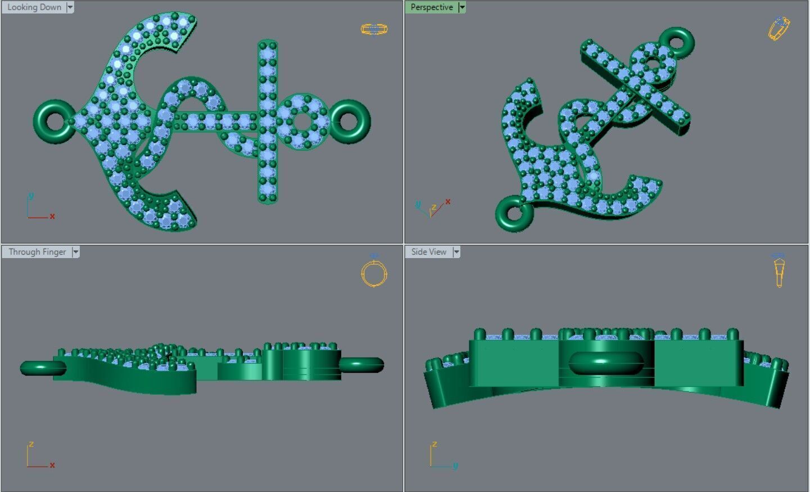
Task: Open the Through Finger viewport dropdown arrow
Action: (x=76, y=252)
